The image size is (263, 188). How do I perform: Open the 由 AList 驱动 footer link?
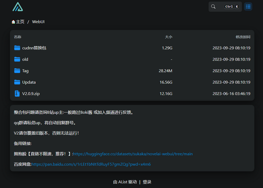coord(125,182)
